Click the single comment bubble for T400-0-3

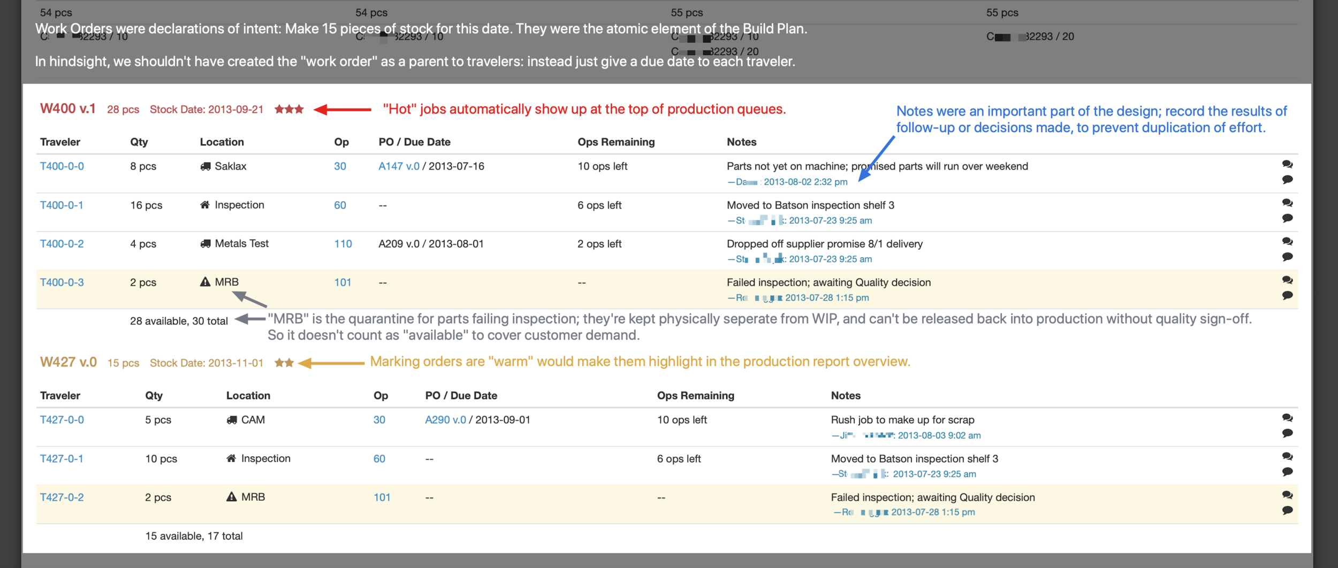[1287, 295]
